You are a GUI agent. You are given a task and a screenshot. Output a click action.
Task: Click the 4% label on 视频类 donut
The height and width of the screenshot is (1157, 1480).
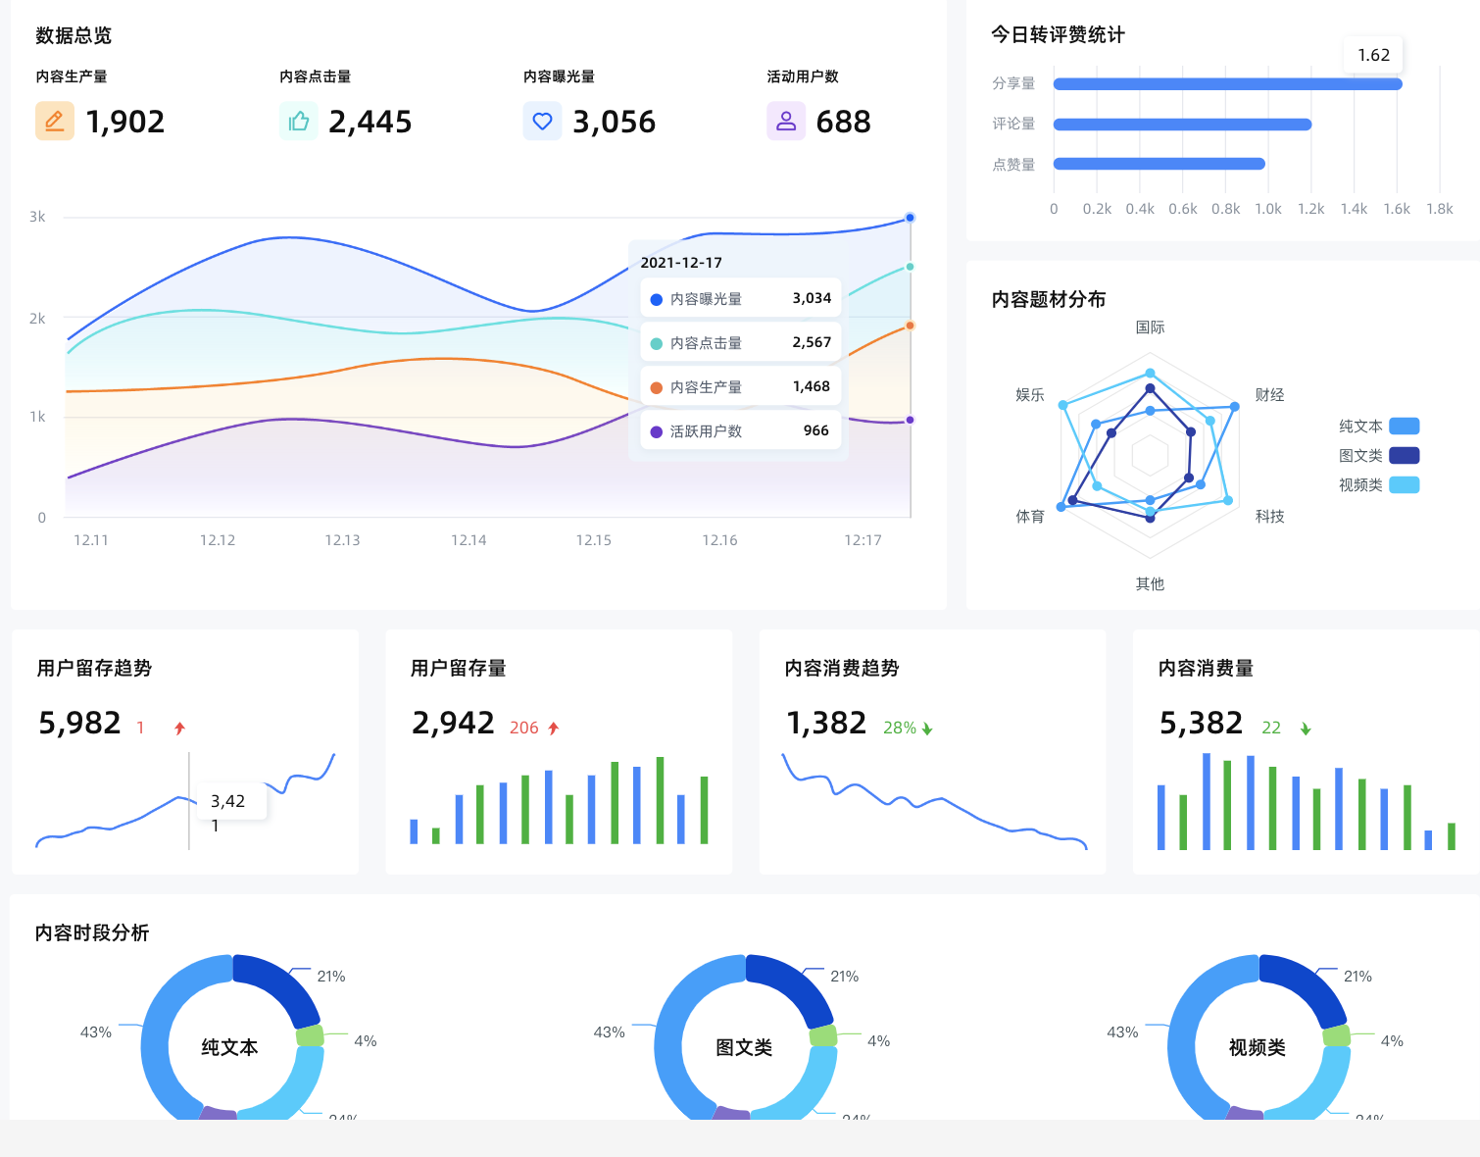pyautogui.click(x=1392, y=1041)
